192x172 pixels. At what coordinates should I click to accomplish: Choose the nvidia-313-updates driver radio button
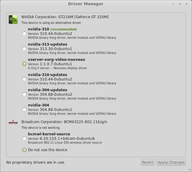[x=24, y=49]
